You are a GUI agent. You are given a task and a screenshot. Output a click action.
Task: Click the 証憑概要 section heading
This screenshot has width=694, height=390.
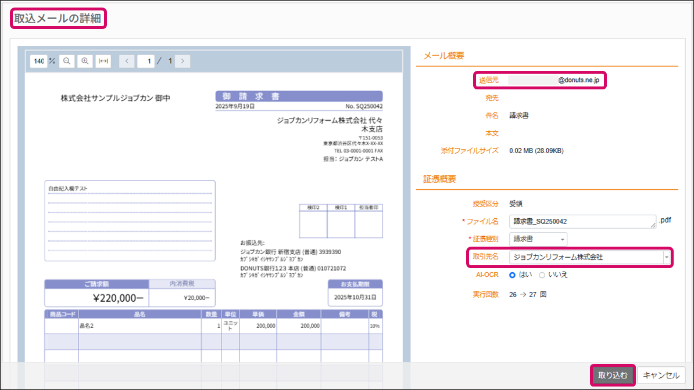(439, 179)
